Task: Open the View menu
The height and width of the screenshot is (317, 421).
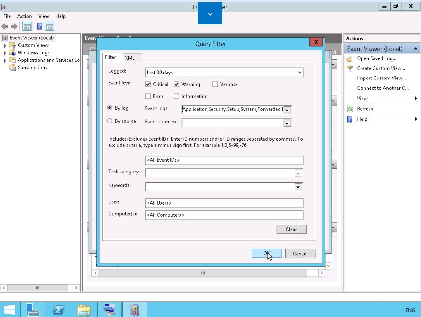Action: [43, 16]
